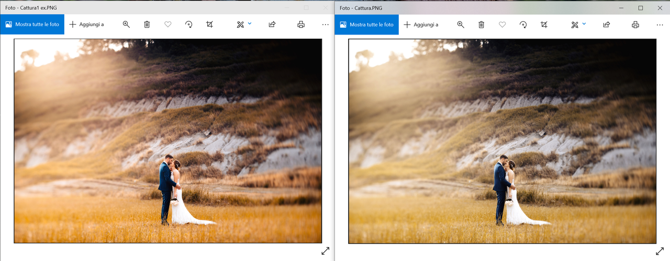Mark photo as favorite in Cattura.PNG window
Viewport: 670px width, 261px height.
tap(502, 25)
